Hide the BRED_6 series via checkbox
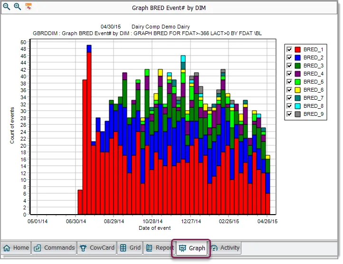The image size is (343, 264). pyautogui.click(x=289, y=90)
